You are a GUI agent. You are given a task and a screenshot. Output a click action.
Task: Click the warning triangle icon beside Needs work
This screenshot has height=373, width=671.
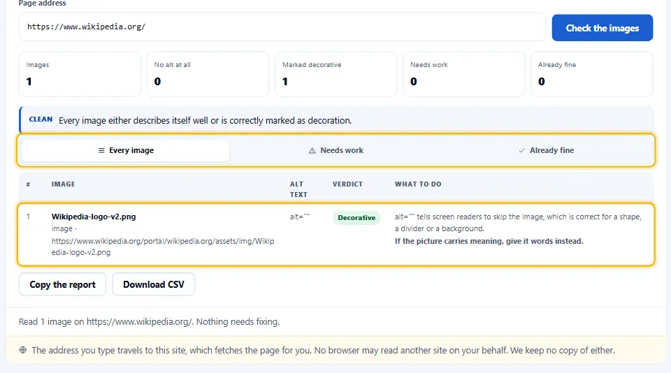pyautogui.click(x=312, y=151)
